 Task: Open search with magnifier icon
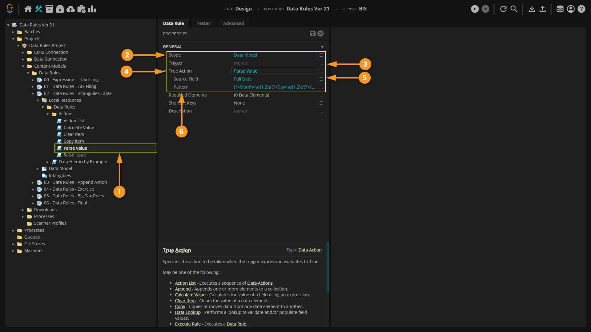[514, 9]
